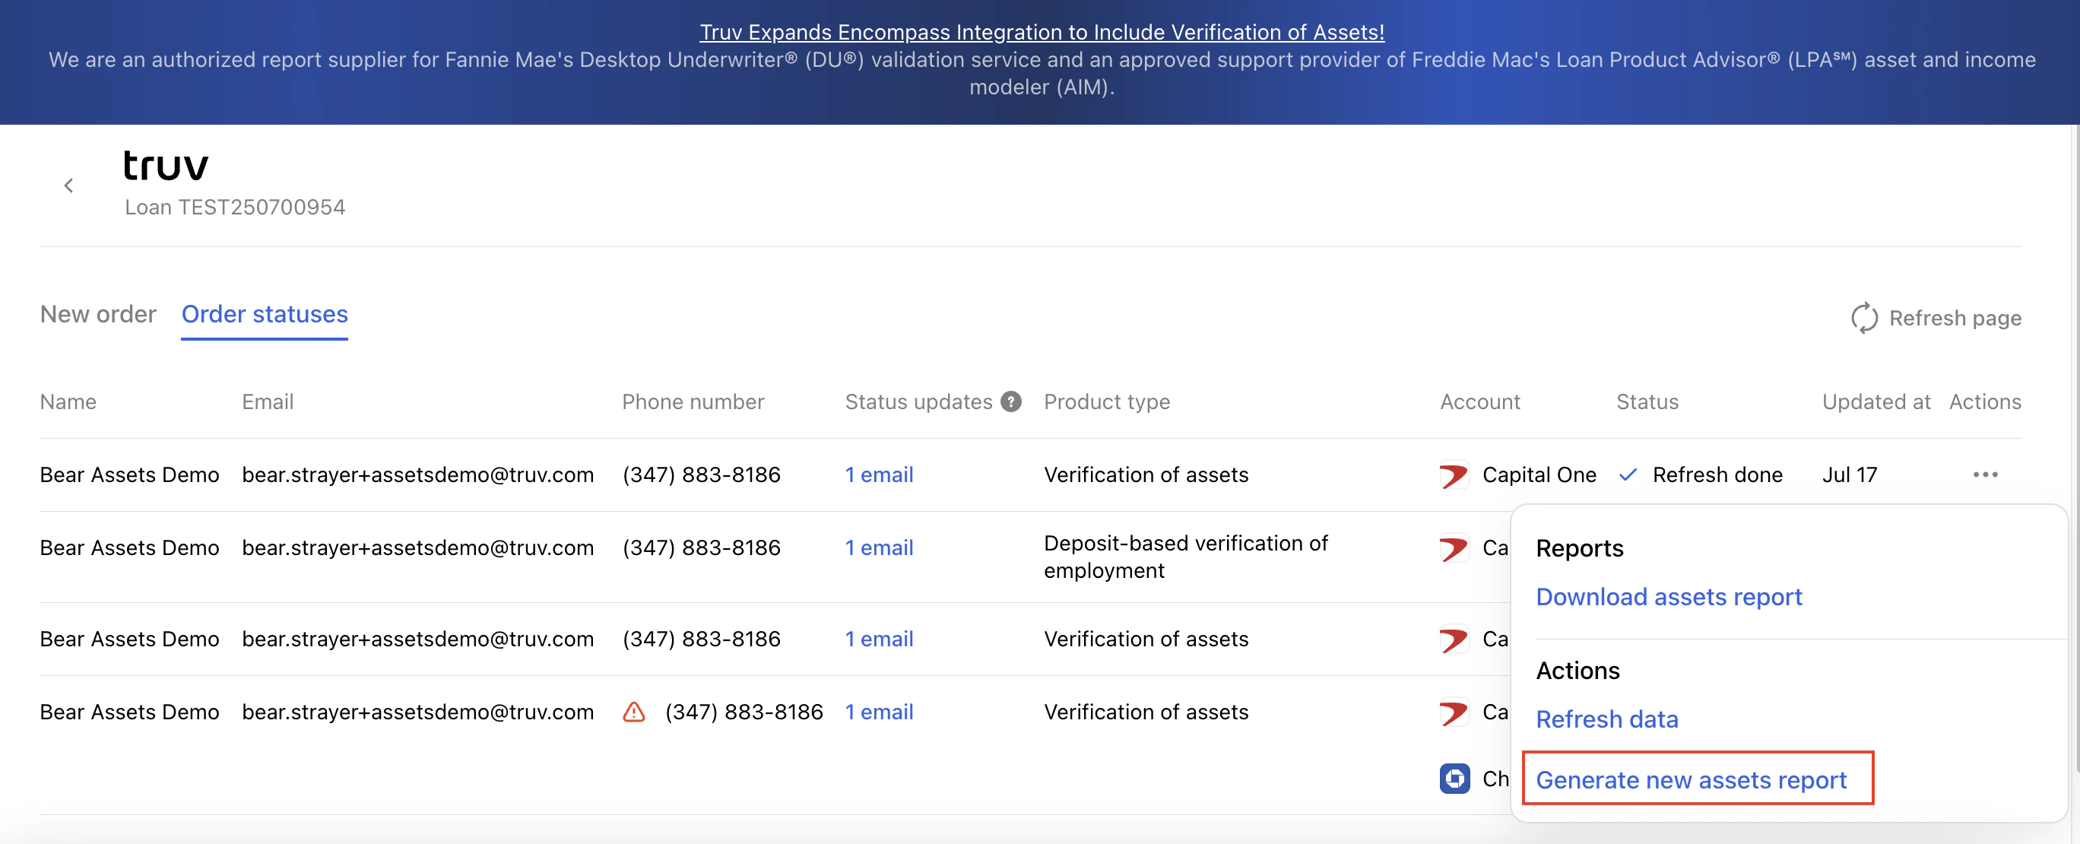
Task: Click the back chevron next to truv logo
Action: 68,185
